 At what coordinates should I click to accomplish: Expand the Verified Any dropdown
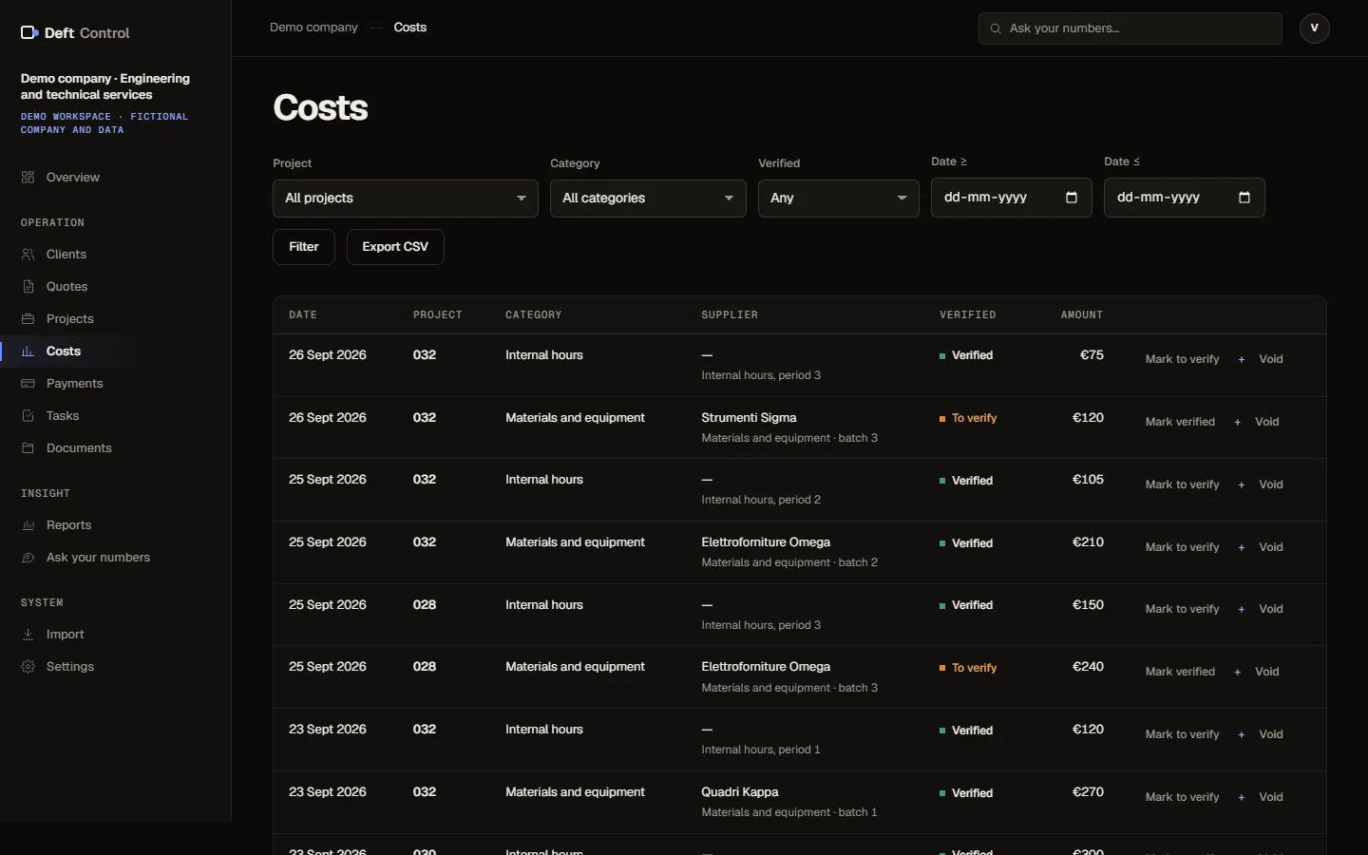pyautogui.click(x=839, y=199)
